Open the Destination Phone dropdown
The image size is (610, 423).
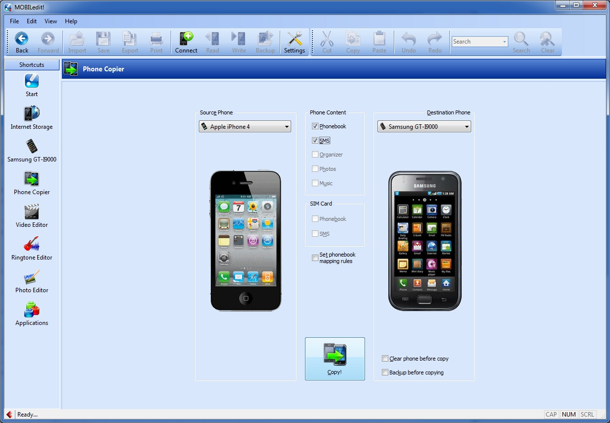[425, 127]
